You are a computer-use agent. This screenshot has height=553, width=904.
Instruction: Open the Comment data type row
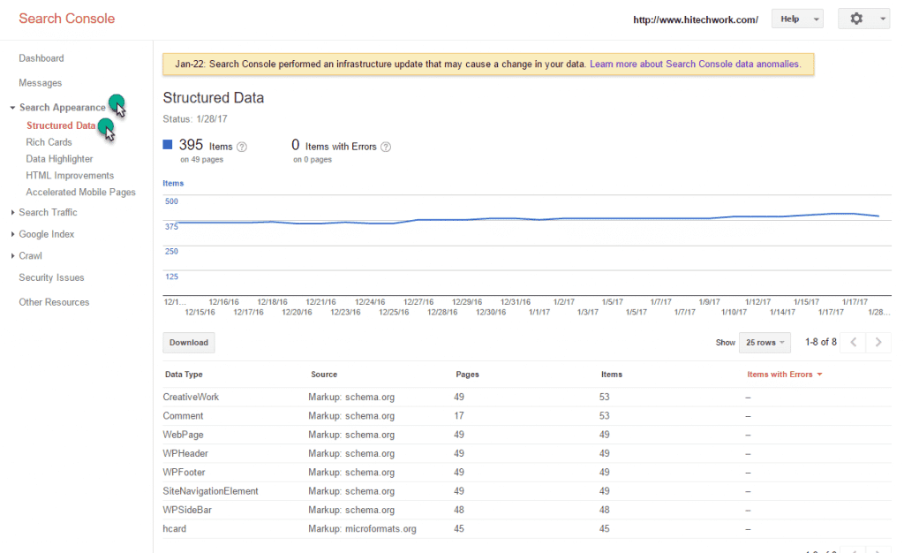(x=526, y=416)
